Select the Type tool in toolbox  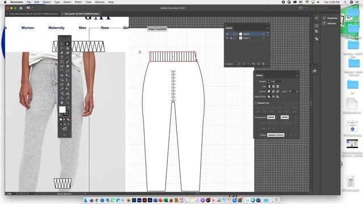point(62,57)
